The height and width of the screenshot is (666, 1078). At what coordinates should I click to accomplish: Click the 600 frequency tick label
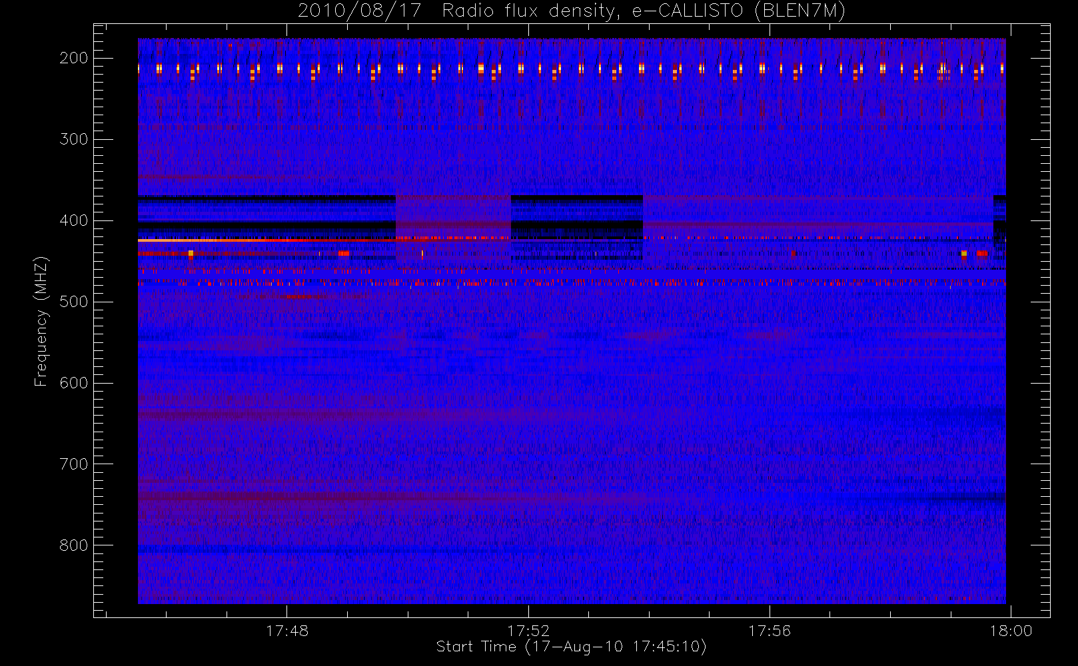tap(73, 383)
